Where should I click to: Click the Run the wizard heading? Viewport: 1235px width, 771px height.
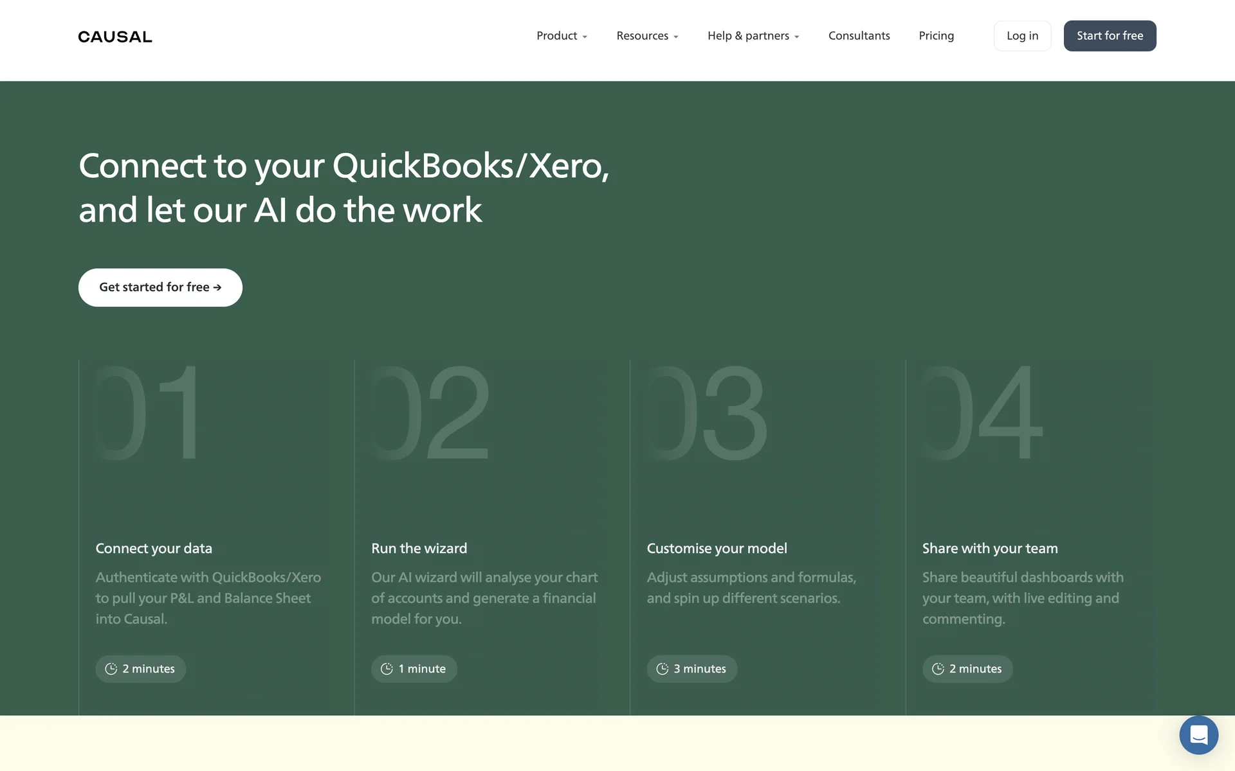point(419,548)
